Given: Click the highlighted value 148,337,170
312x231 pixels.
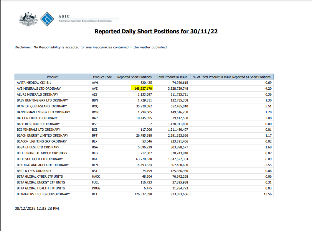Looking at the screenshot, I should coord(141,89).
